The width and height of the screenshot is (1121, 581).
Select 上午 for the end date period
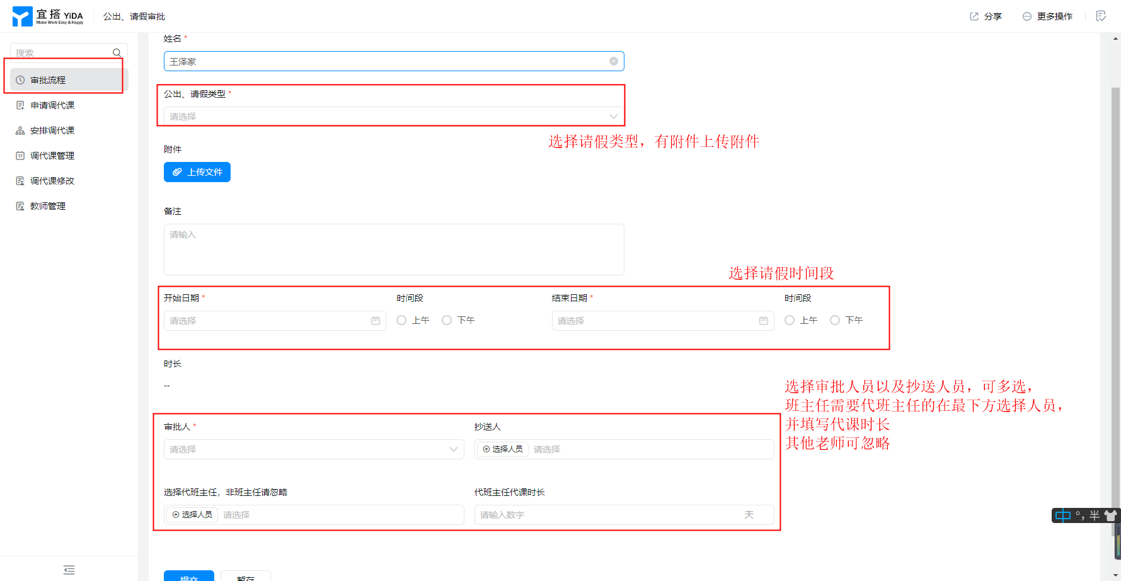[x=790, y=321]
